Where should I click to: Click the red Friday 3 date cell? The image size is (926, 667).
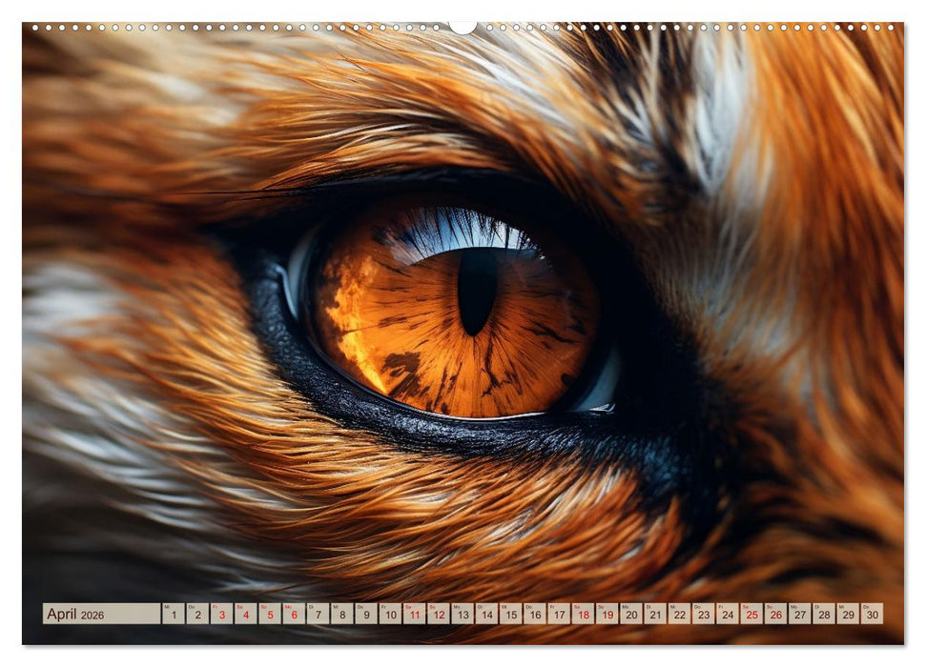pos(221,617)
